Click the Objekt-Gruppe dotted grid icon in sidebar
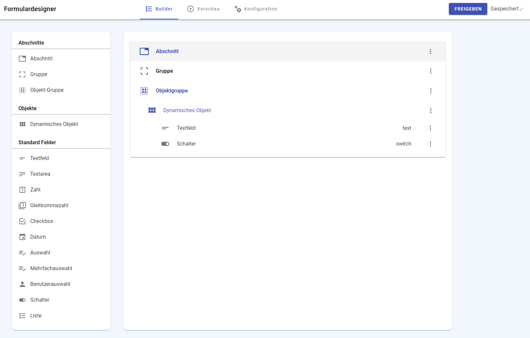Screen dimensions: 530x338 pos(22,90)
